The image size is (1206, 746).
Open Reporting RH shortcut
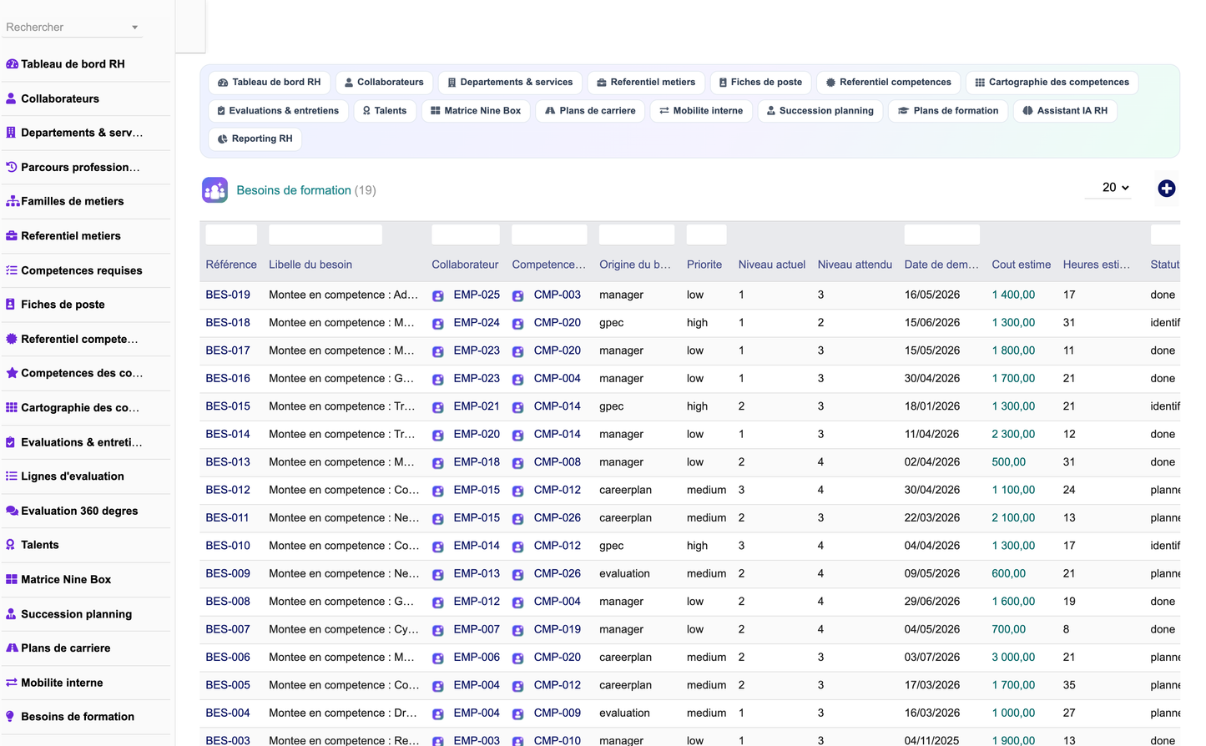pyautogui.click(x=255, y=139)
